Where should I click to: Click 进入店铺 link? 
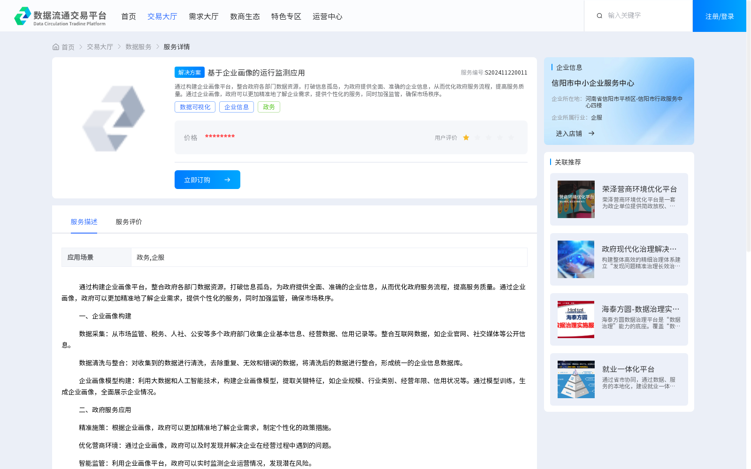[569, 134]
